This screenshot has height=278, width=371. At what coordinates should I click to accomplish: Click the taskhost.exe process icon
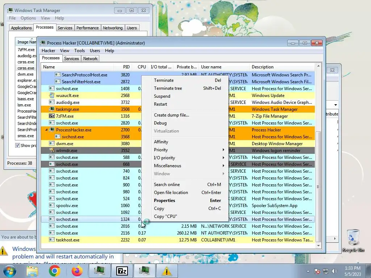pos(51,240)
